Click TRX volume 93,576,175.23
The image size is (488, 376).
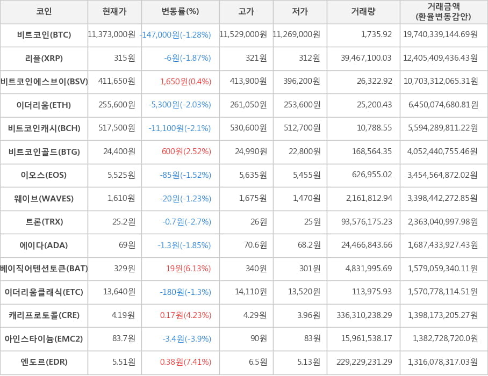(x=367, y=222)
